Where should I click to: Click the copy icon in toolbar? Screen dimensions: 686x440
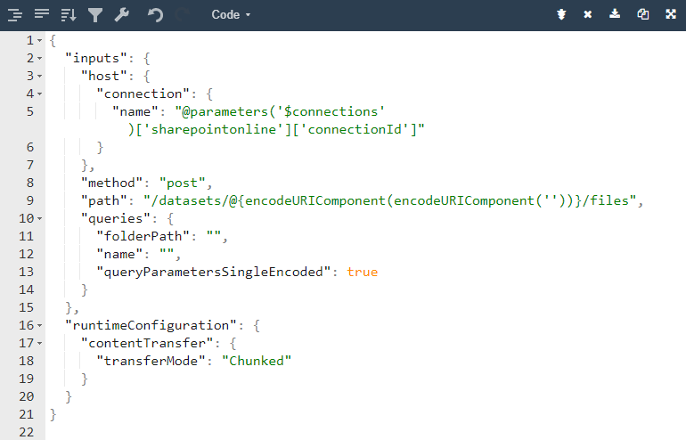click(642, 15)
